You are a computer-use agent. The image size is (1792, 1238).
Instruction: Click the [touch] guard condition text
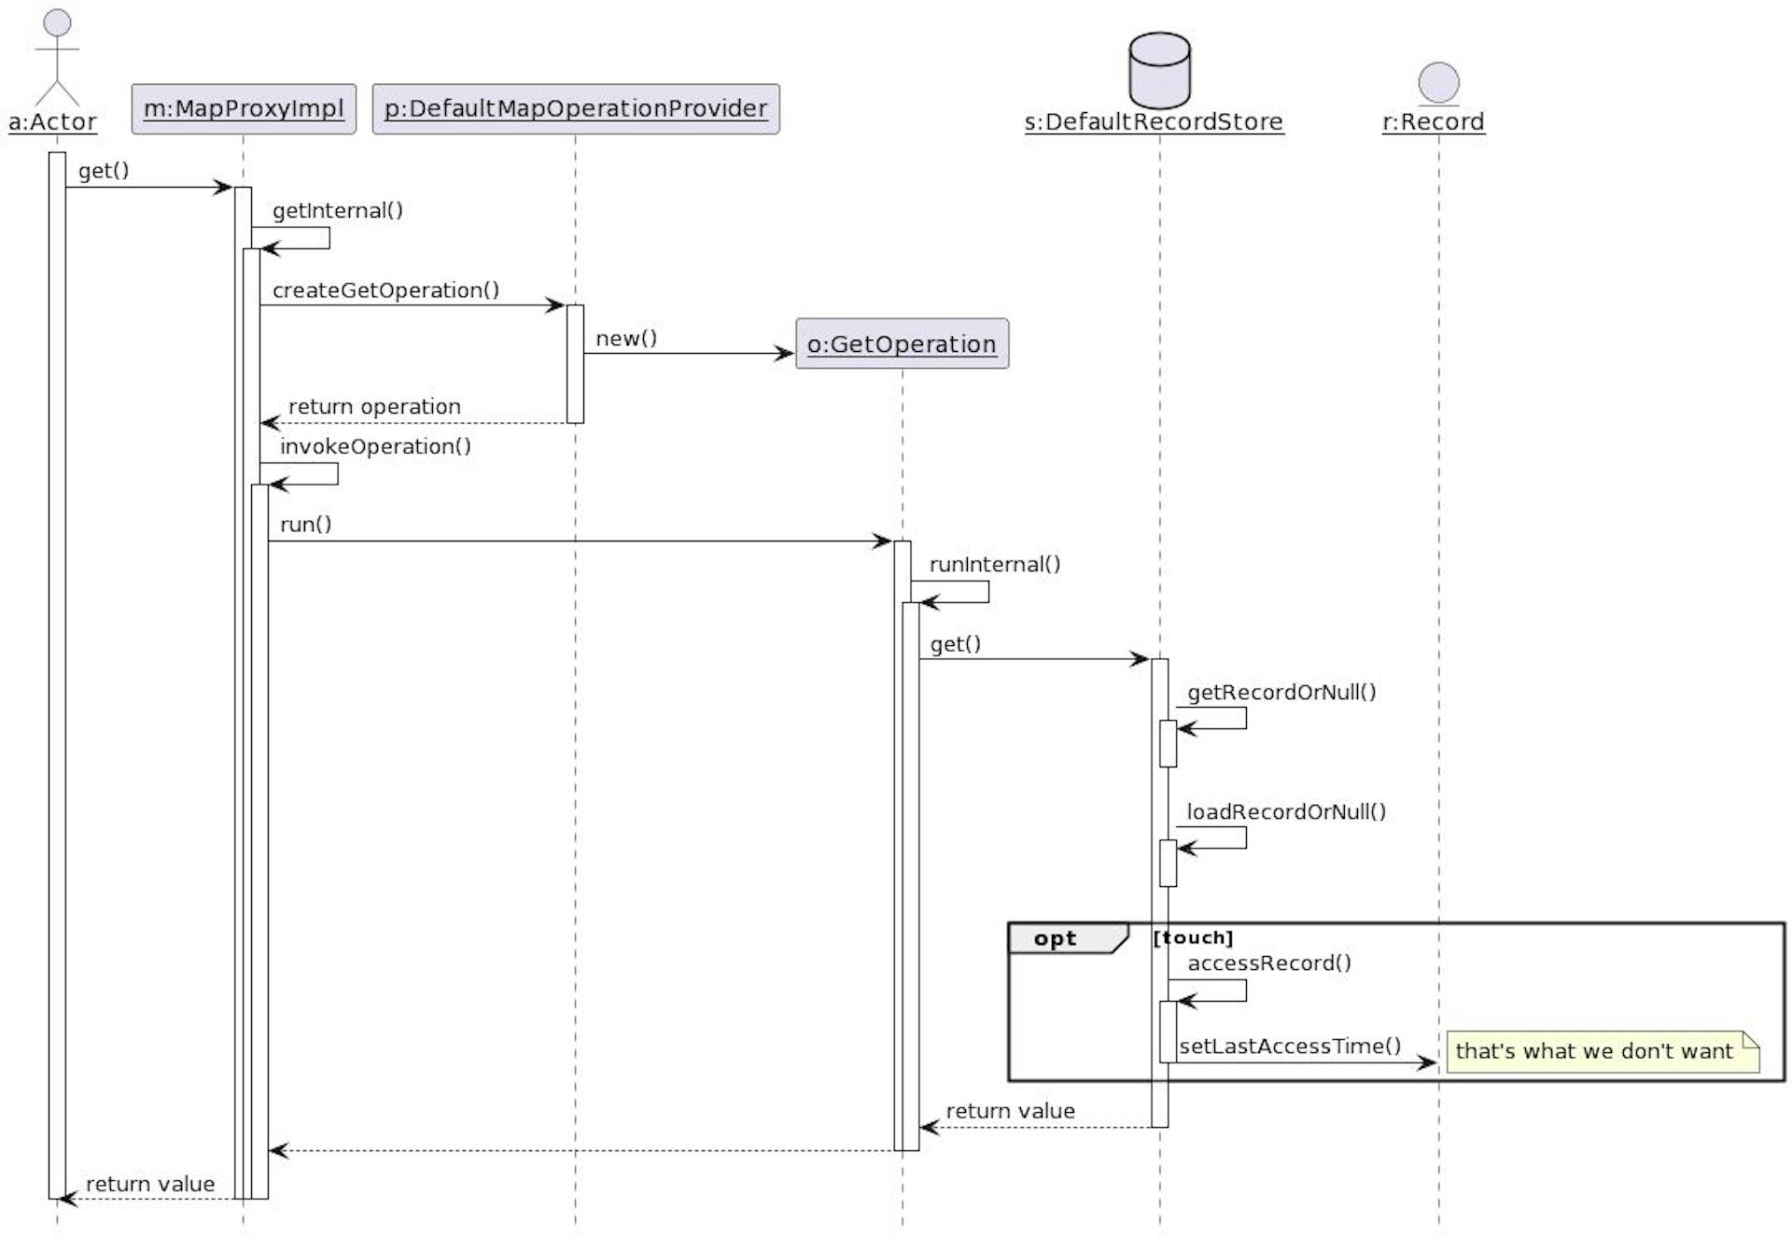[x=1194, y=937]
